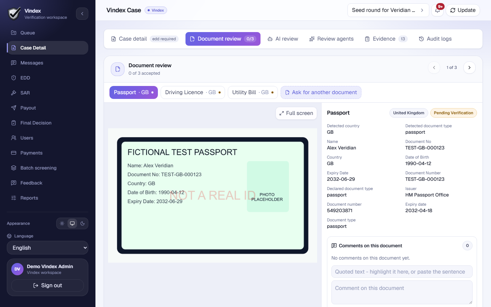This screenshot has width=491, height=307.
Task: Open the Audit logs tab
Action: point(435,39)
